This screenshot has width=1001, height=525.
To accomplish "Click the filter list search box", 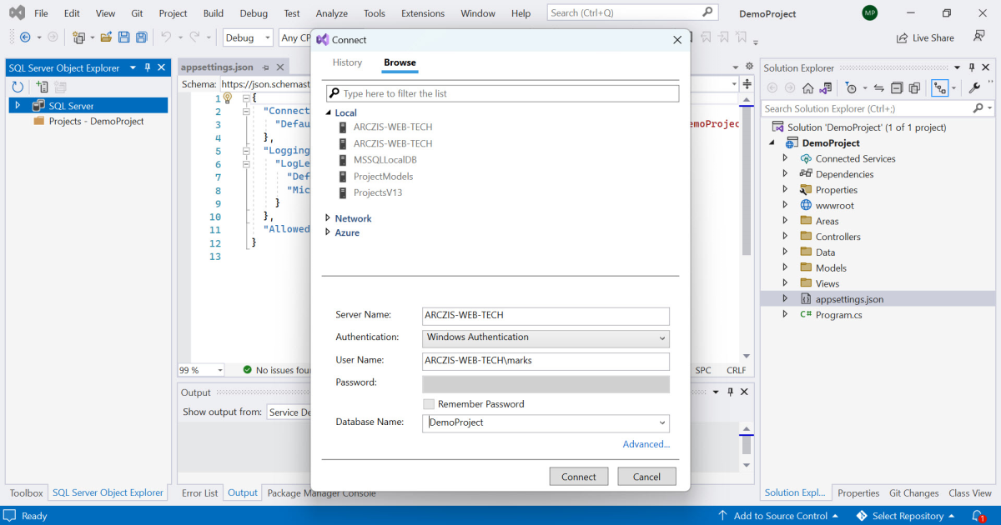I will click(x=502, y=93).
